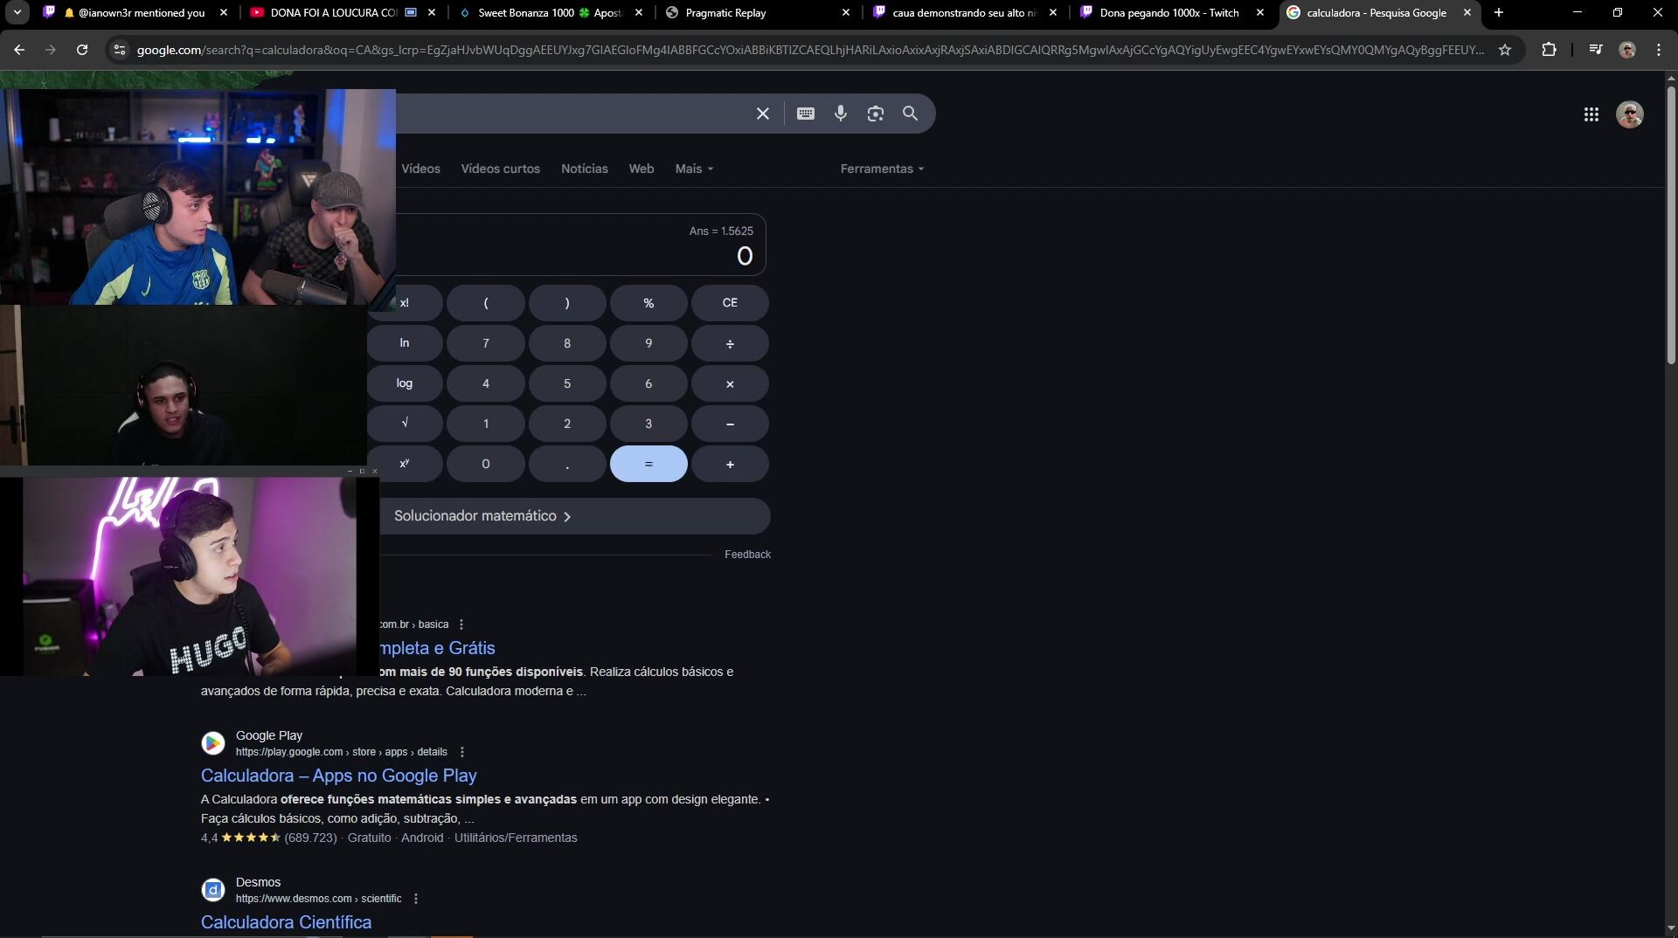The image size is (1678, 938).
Task: Click the calculator plus button
Action: pyautogui.click(x=730, y=464)
